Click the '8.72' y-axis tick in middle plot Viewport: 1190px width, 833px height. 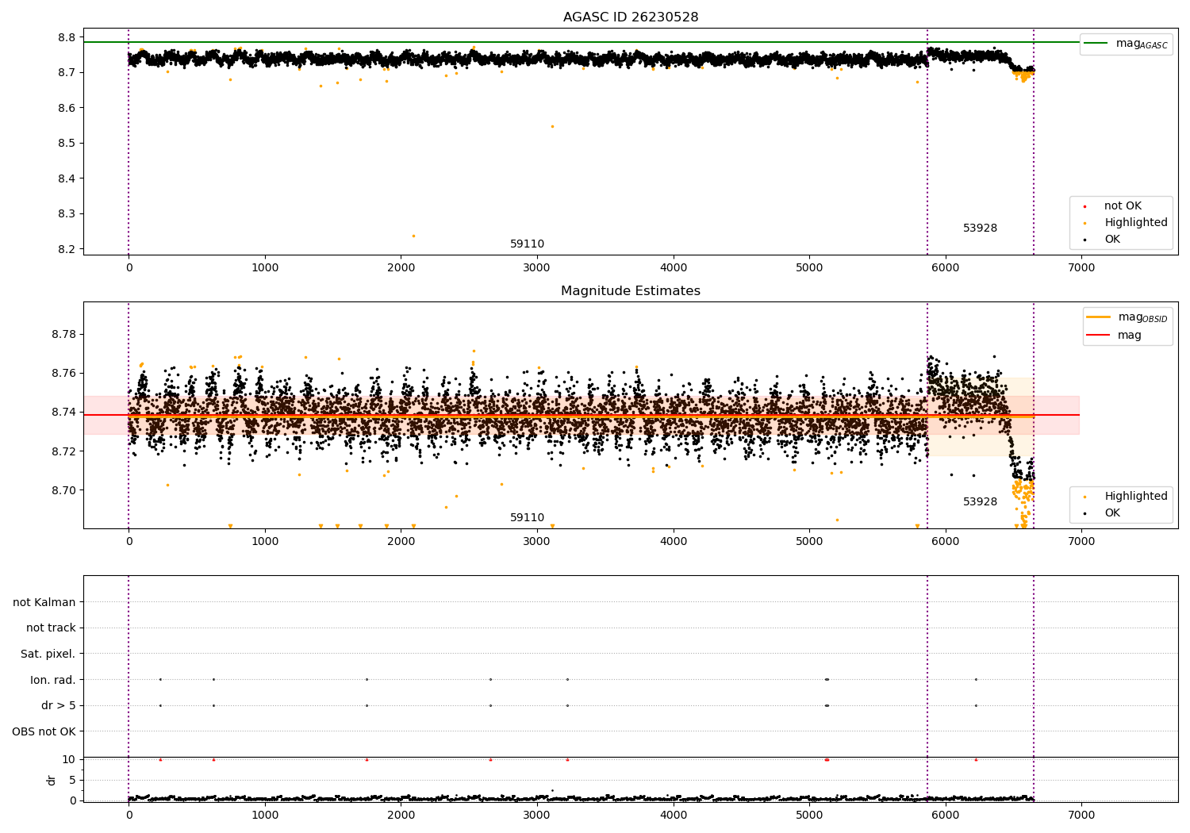64,451
